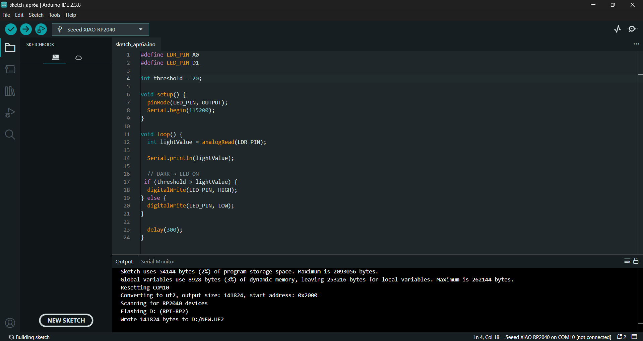Open Boards Manager in the sidebar
Screen dimensions: 643x341
coord(10,69)
